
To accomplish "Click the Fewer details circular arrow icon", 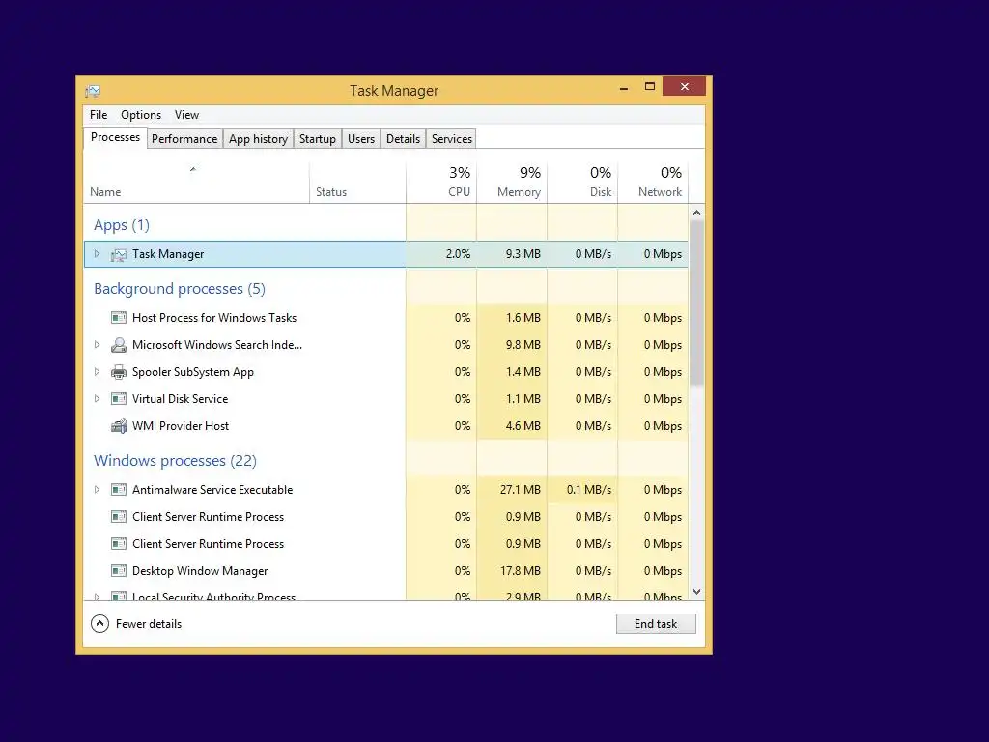I will pyautogui.click(x=99, y=623).
